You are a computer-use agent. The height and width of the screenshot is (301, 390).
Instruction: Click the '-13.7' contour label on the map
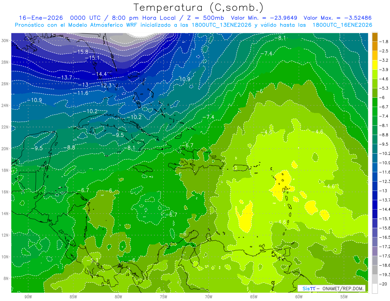pos(64,77)
